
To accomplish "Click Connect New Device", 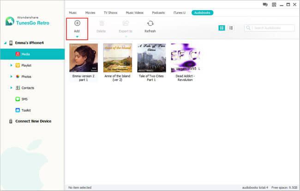I will [33, 121].
